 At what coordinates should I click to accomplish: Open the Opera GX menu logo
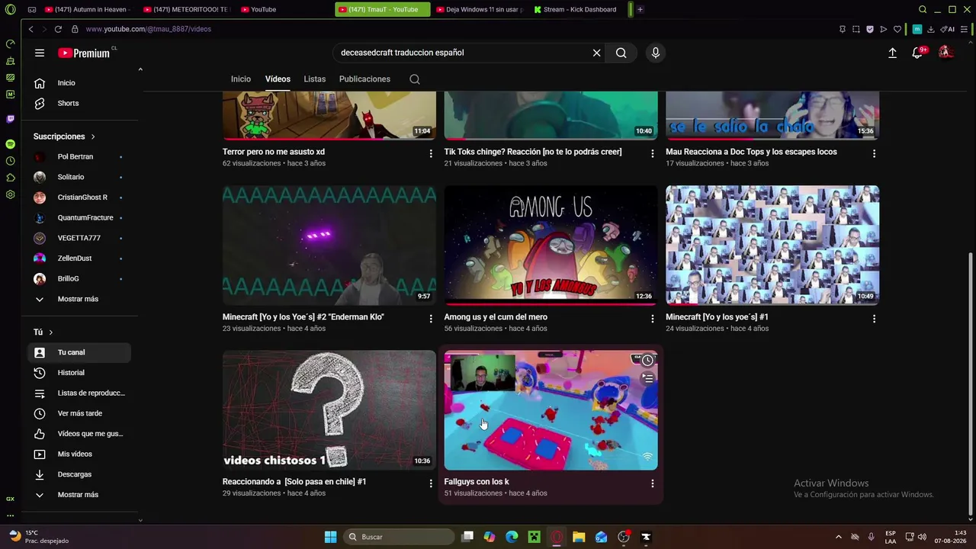(10, 9)
